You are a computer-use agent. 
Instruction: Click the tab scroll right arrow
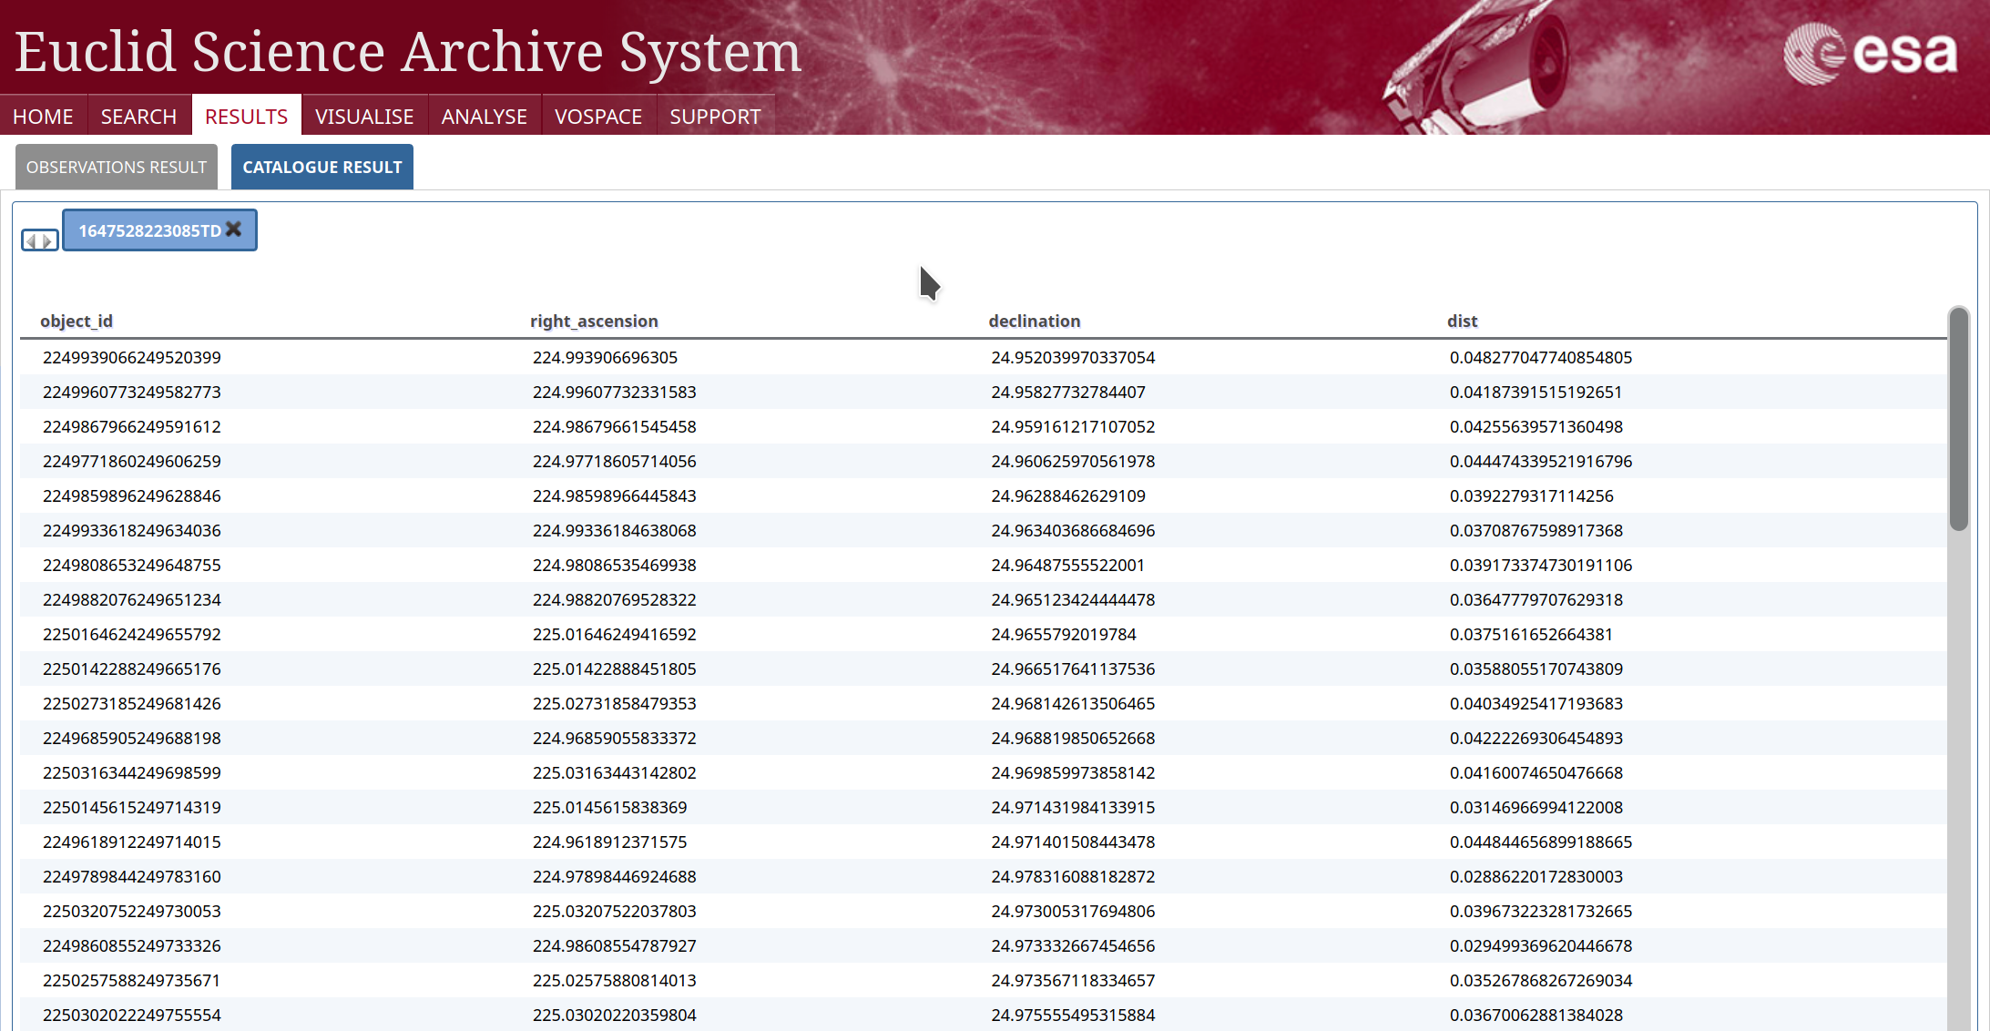tap(47, 241)
